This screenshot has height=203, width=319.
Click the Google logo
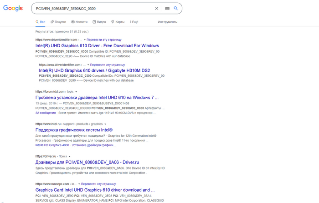pos(13,8)
